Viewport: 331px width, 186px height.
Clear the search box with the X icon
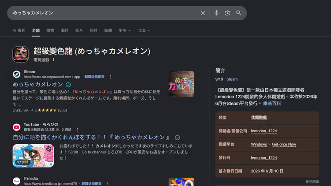[203, 13]
